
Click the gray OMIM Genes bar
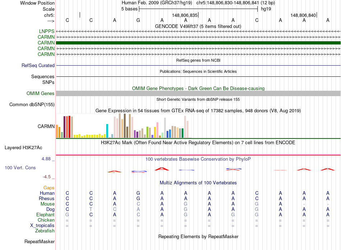click(x=198, y=94)
